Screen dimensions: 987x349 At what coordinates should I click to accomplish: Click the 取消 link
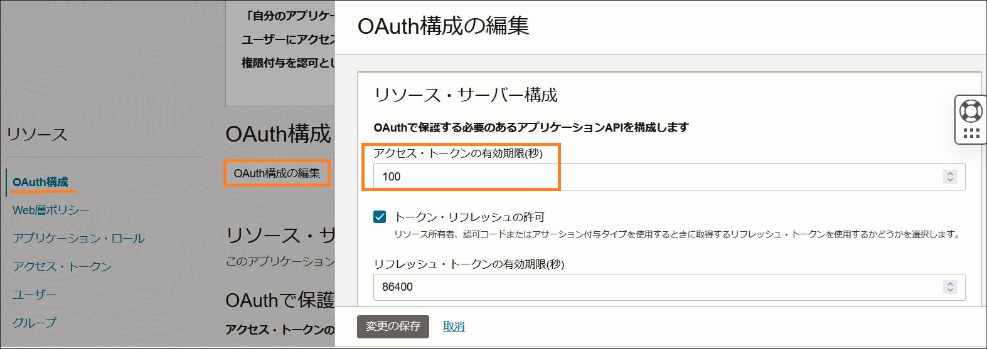454,326
